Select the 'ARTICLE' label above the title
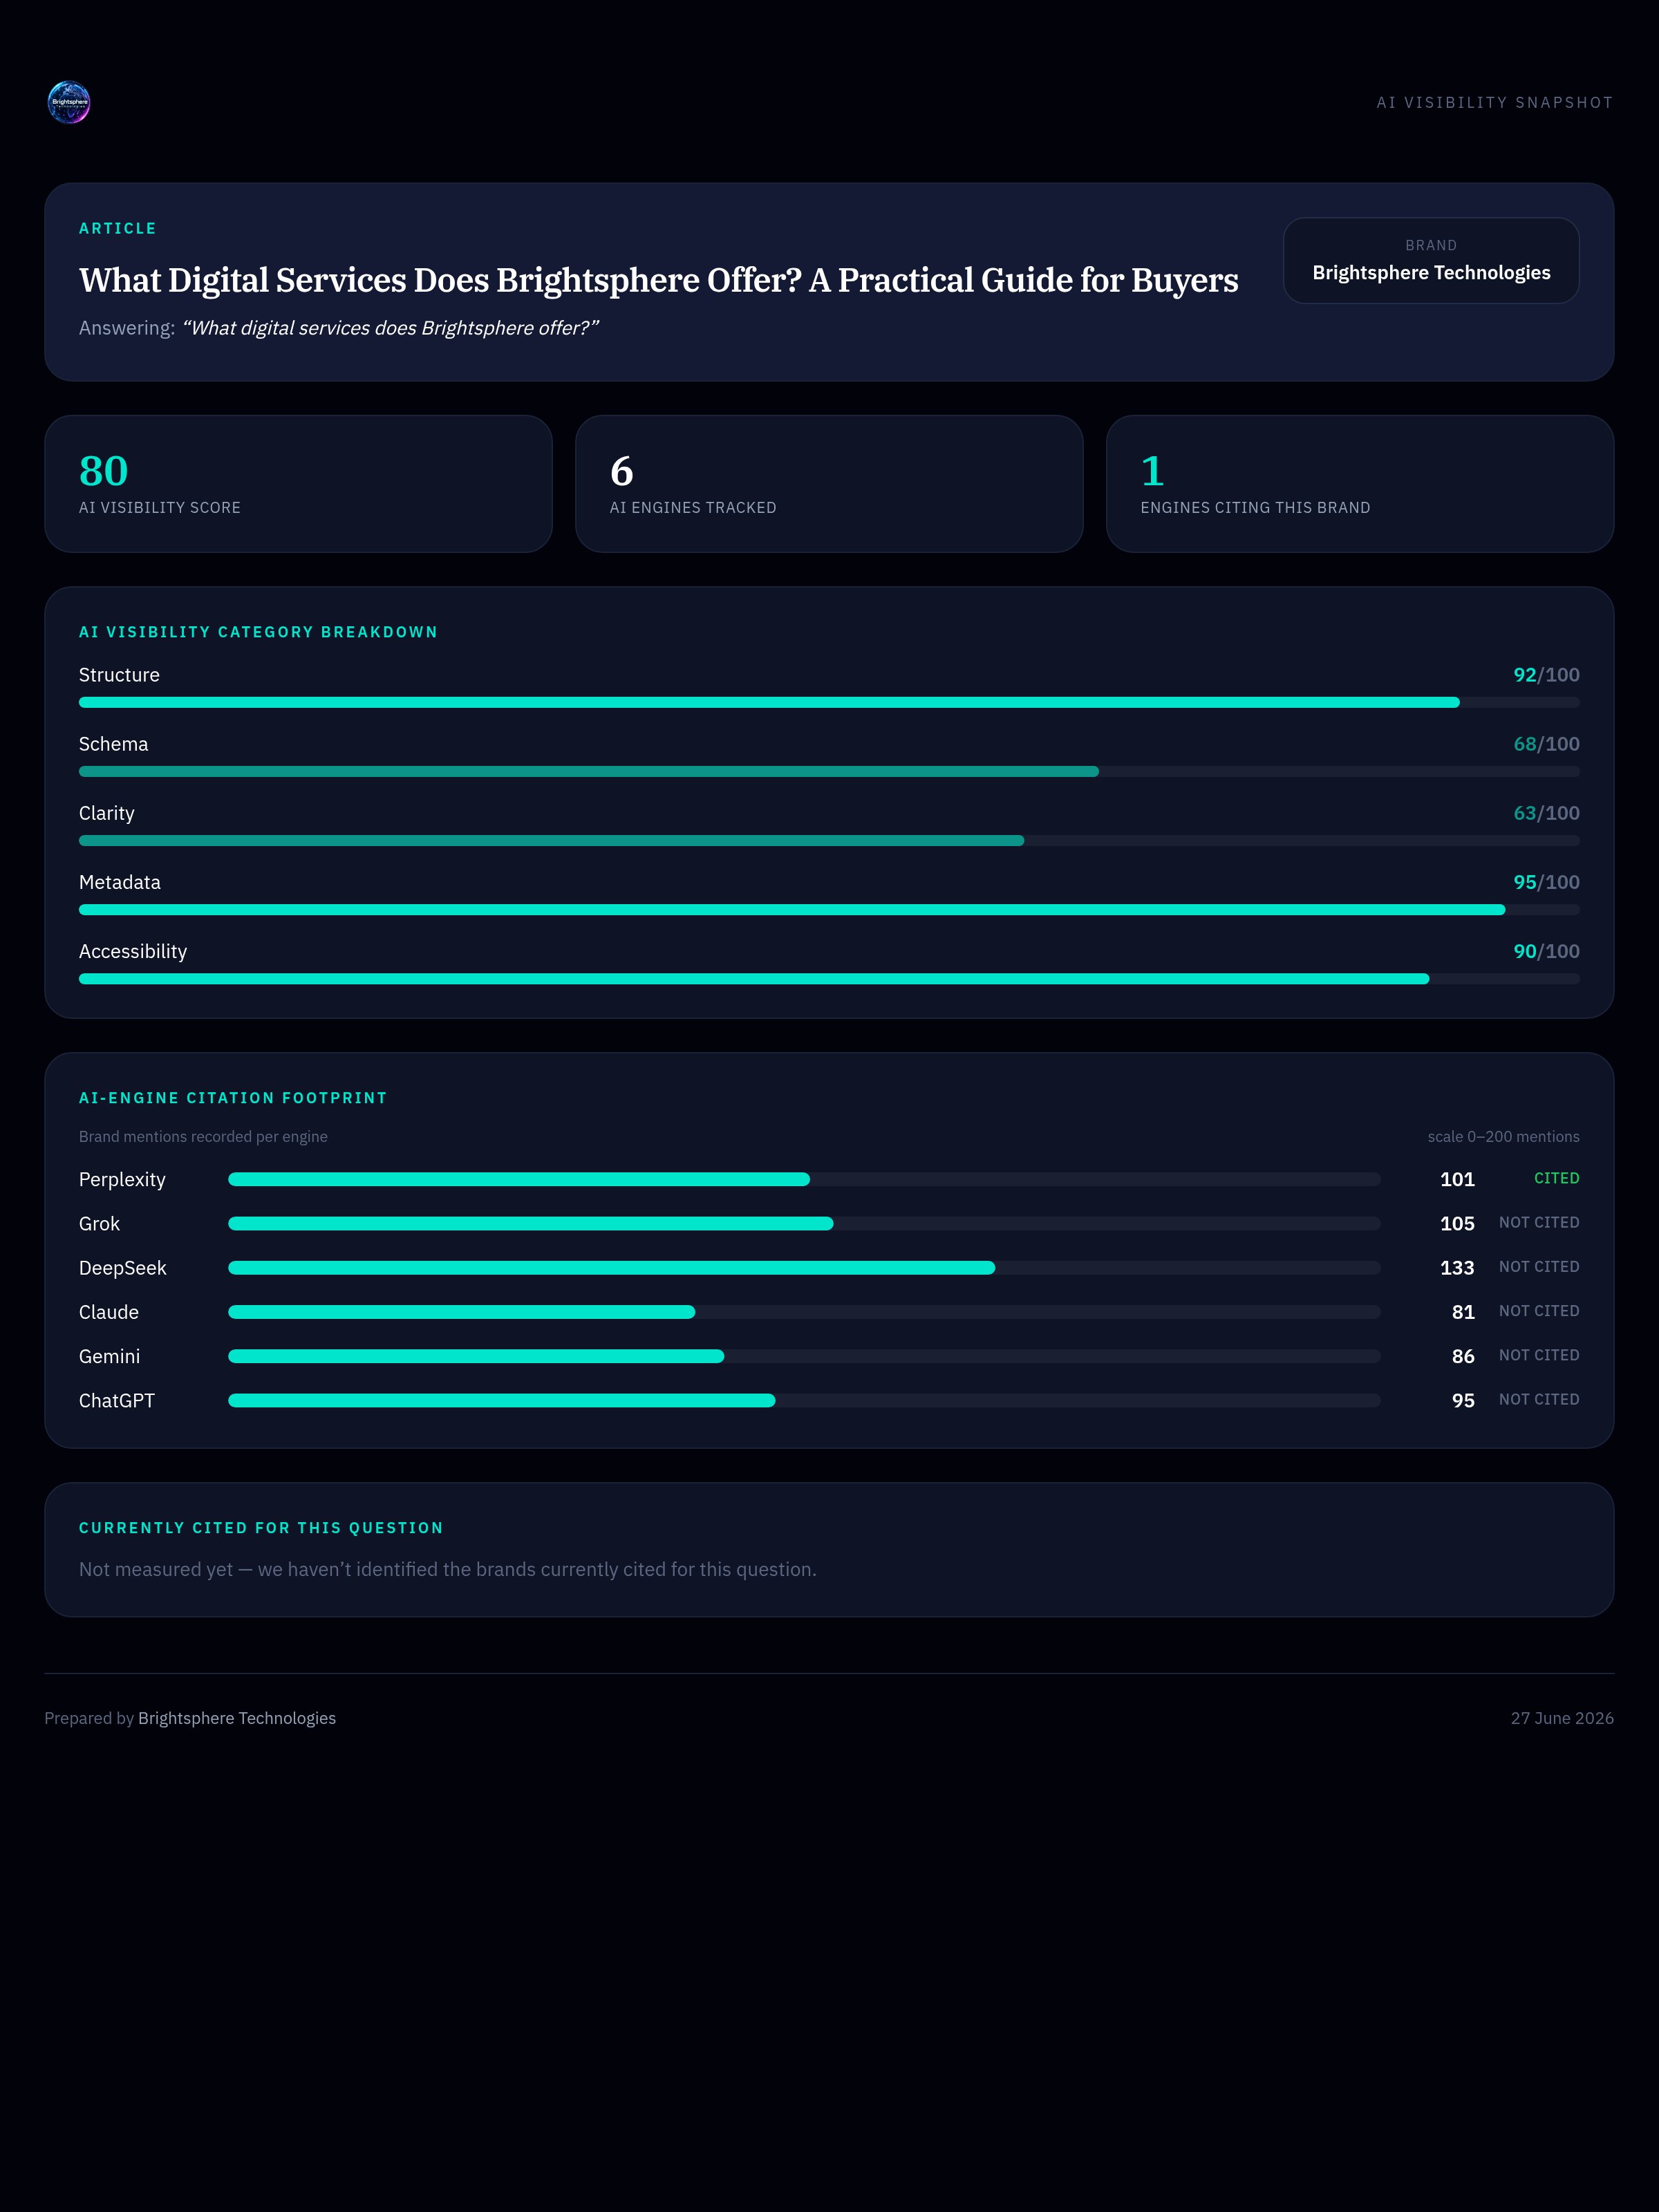This screenshot has height=2212, width=1659. (118, 229)
